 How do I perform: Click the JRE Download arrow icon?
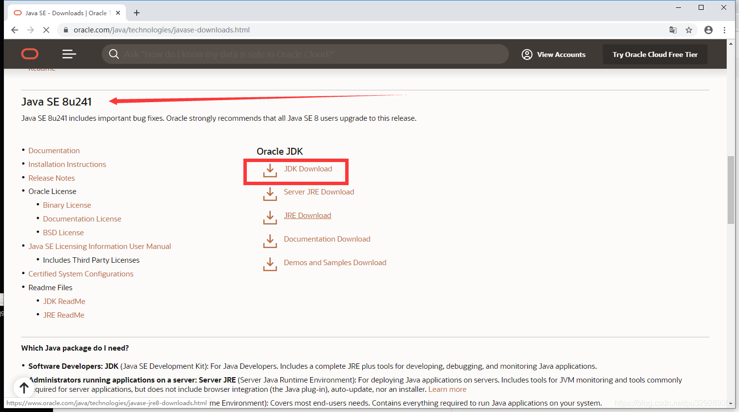pos(270,217)
